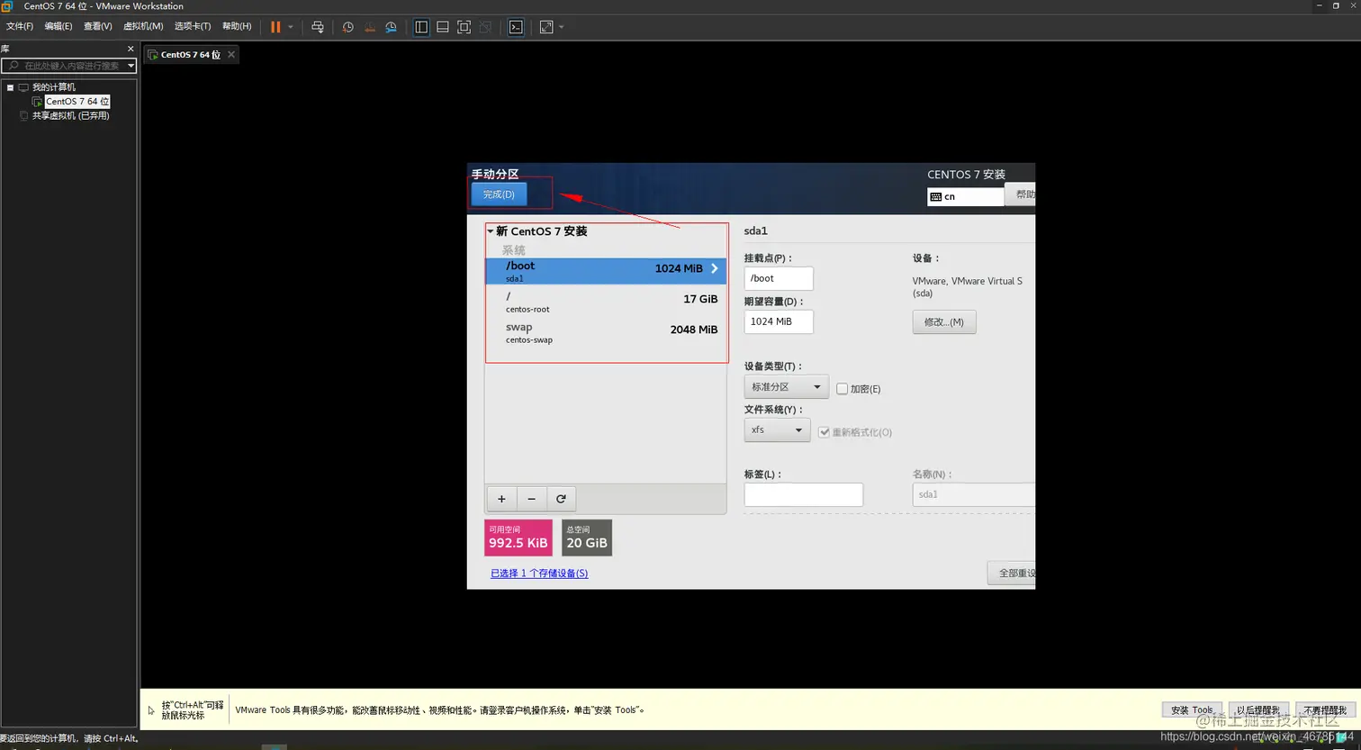The image size is (1361, 750).
Task: Open the snapshot manager icon
Action: pos(391,27)
